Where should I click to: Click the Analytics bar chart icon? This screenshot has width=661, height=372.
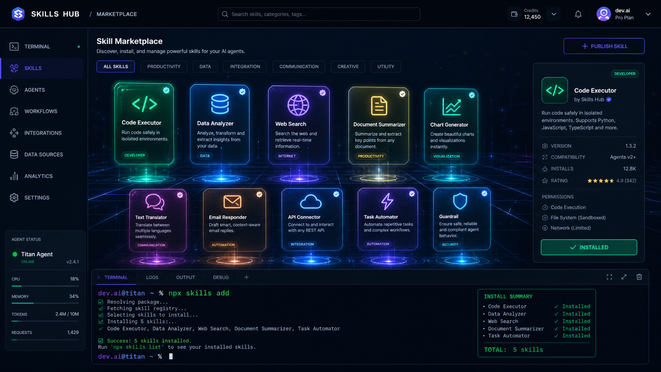point(14,176)
